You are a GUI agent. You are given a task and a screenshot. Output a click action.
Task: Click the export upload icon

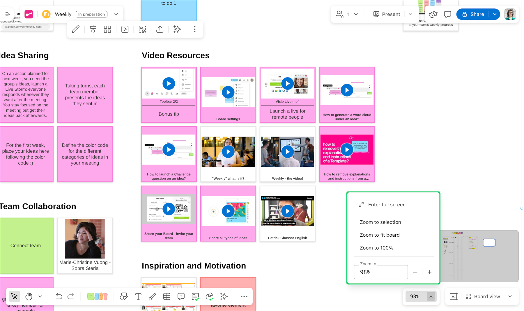160,29
